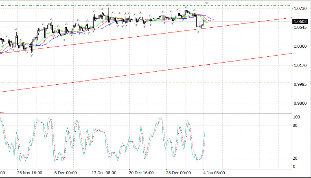Click the 20 Dec 16:00 date label
The height and width of the screenshot is (178, 311).
[141, 173]
